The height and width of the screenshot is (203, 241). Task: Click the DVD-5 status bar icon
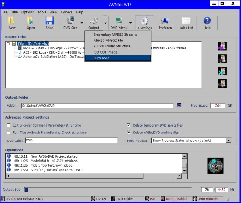(93, 199)
